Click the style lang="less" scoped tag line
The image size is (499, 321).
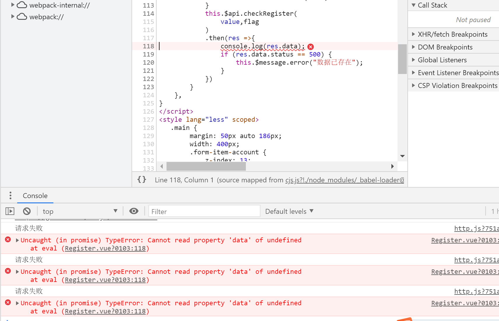point(209,119)
